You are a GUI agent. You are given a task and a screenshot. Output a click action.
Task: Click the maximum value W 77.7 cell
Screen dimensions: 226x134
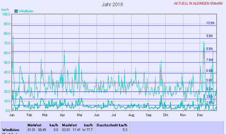click(88, 130)
